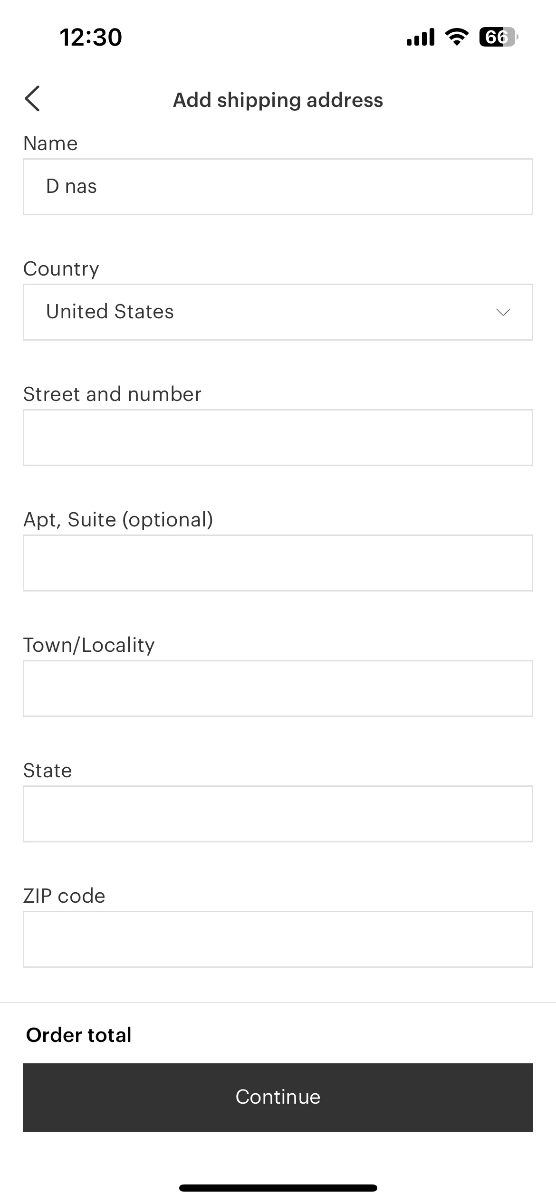Tap the 12:30 clock in status bar
The image size is (556, 1203).
pos(91,37)
